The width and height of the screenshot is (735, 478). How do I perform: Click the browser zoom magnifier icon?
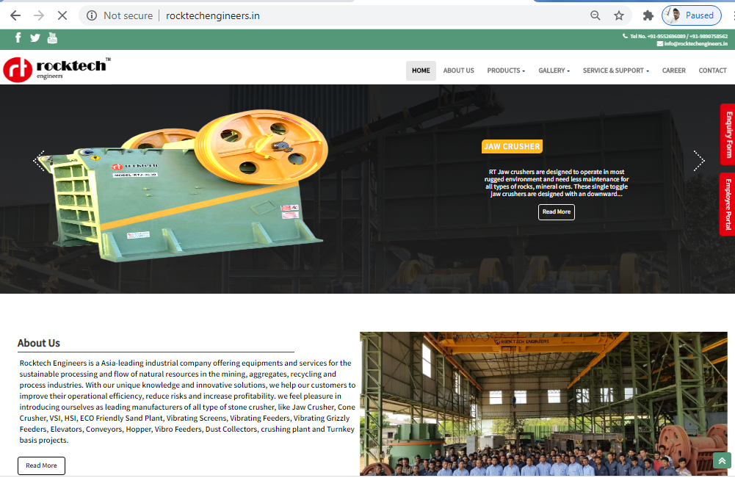pyautogui.click(x=595, y=15)
